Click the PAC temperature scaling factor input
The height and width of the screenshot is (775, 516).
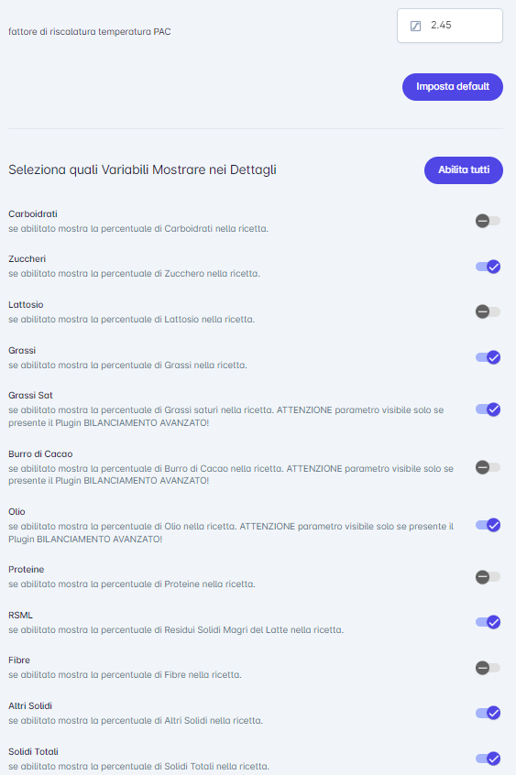tap(450, 26)
